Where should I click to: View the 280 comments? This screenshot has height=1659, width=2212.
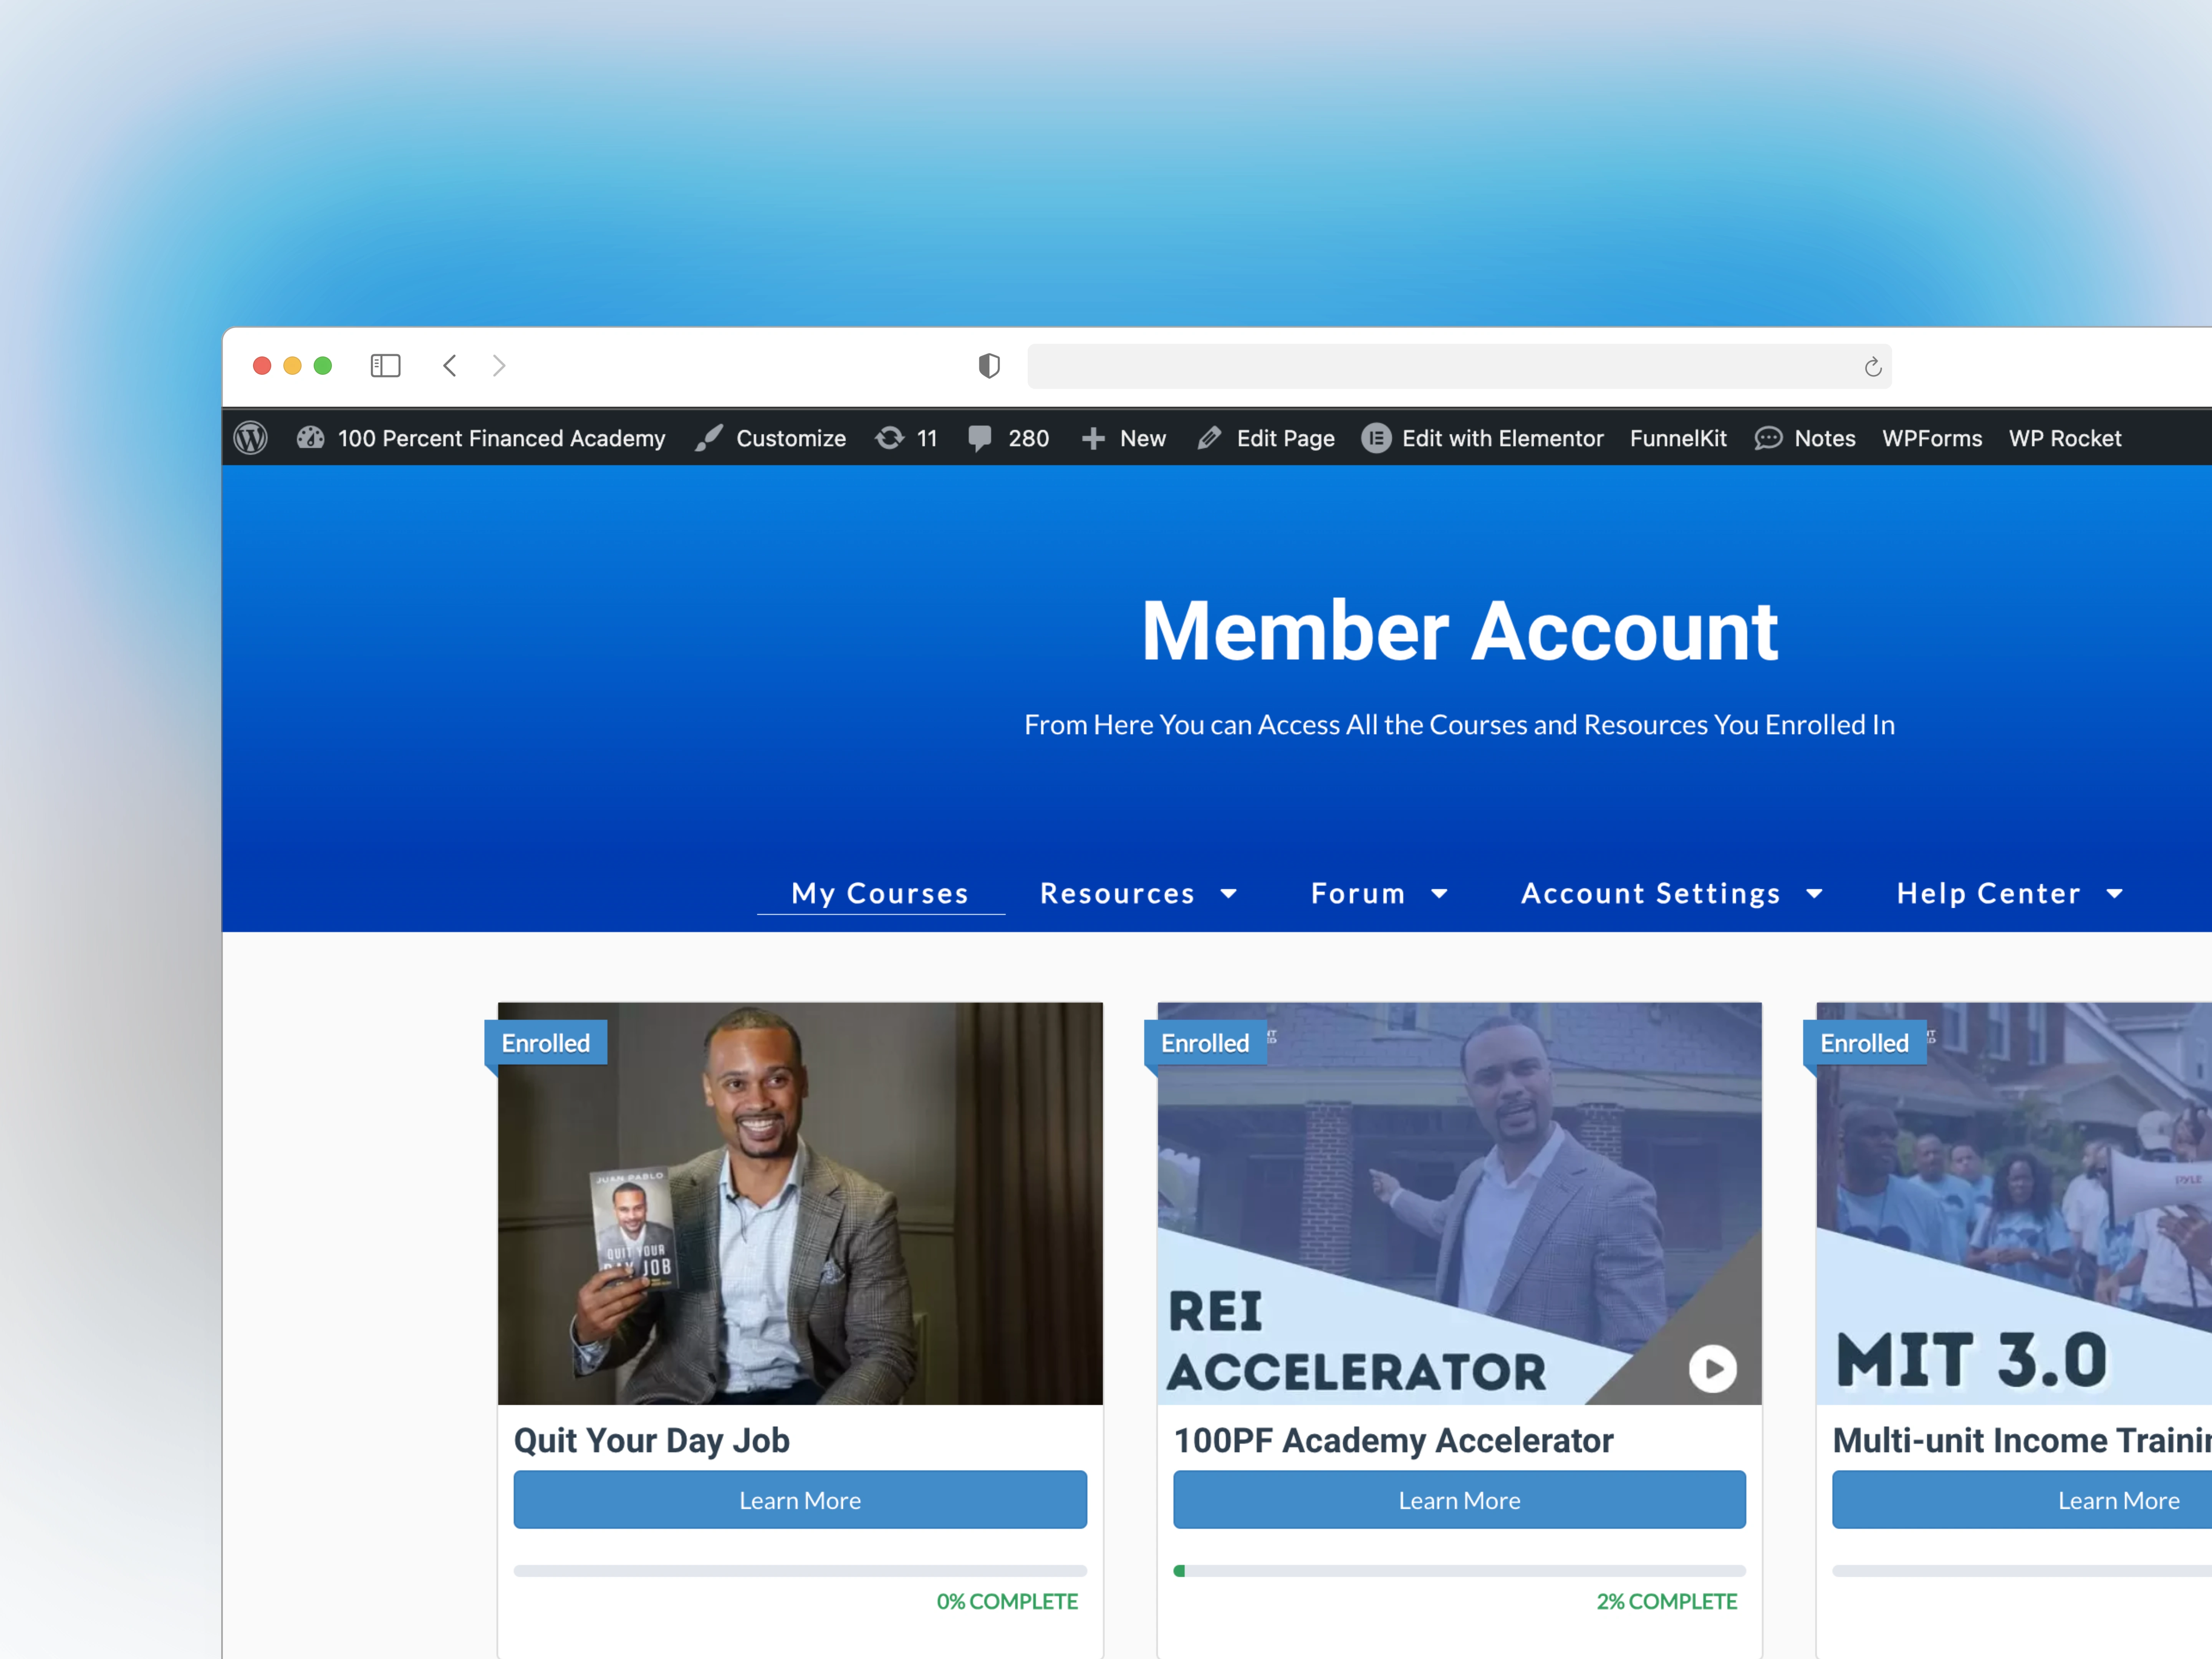point(1028,438)
